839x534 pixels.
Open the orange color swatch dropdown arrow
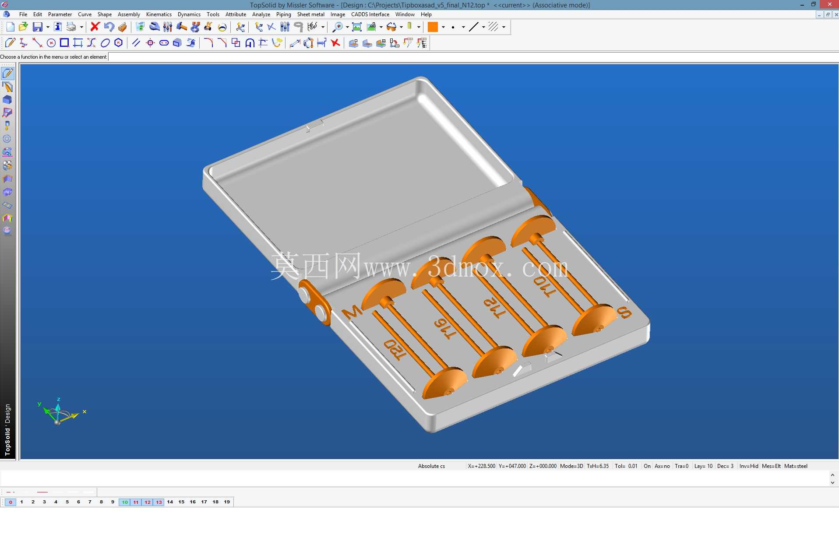tap(443, 27)
